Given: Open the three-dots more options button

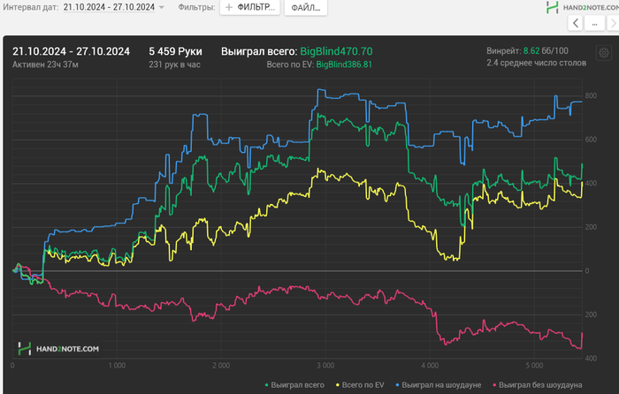Looking at the screenshot, I should tap(598, 23).
